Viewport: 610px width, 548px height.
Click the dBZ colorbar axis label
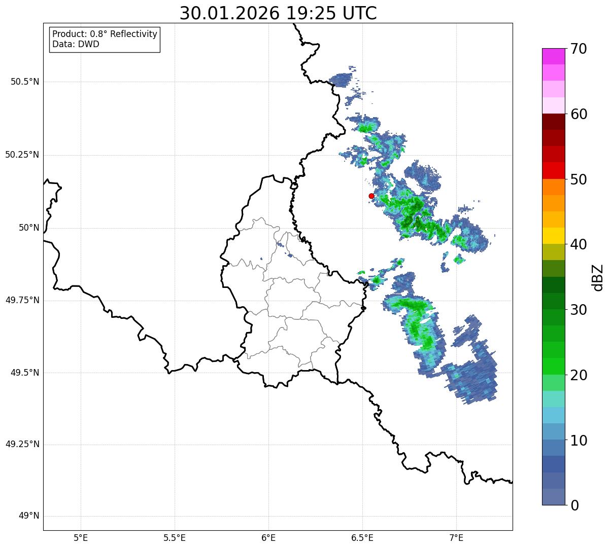[597, 277]
